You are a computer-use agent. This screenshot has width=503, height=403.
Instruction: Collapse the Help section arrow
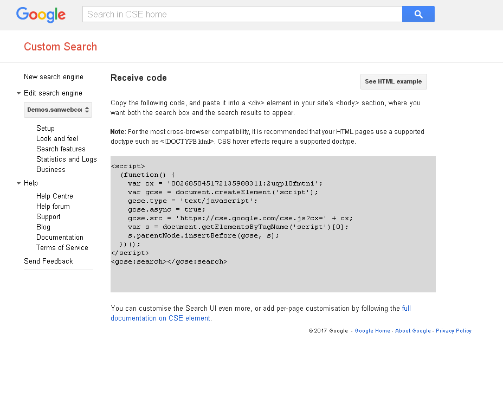tap(18, 183)
